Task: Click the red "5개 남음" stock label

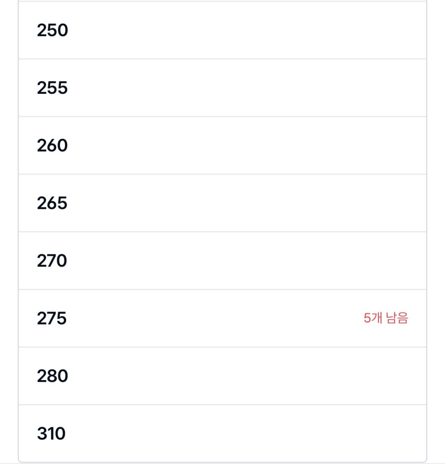Action: 385,318
